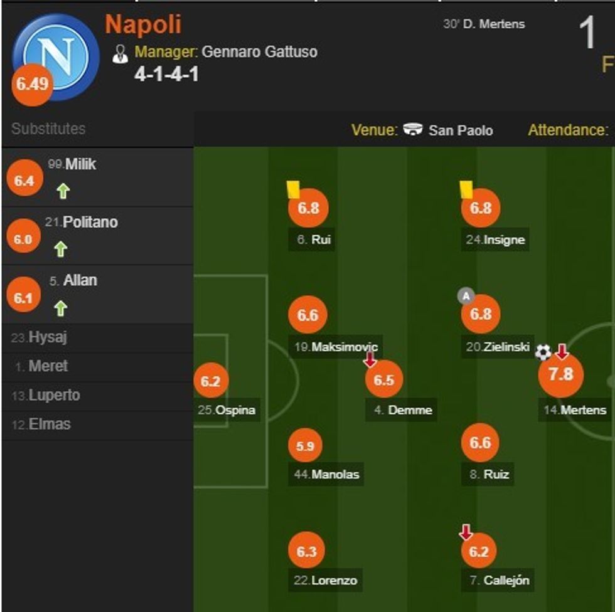This screenshot has width=615, height=612.
Task: Click the assist badge near Zielinski
Action: pos(466,296)
